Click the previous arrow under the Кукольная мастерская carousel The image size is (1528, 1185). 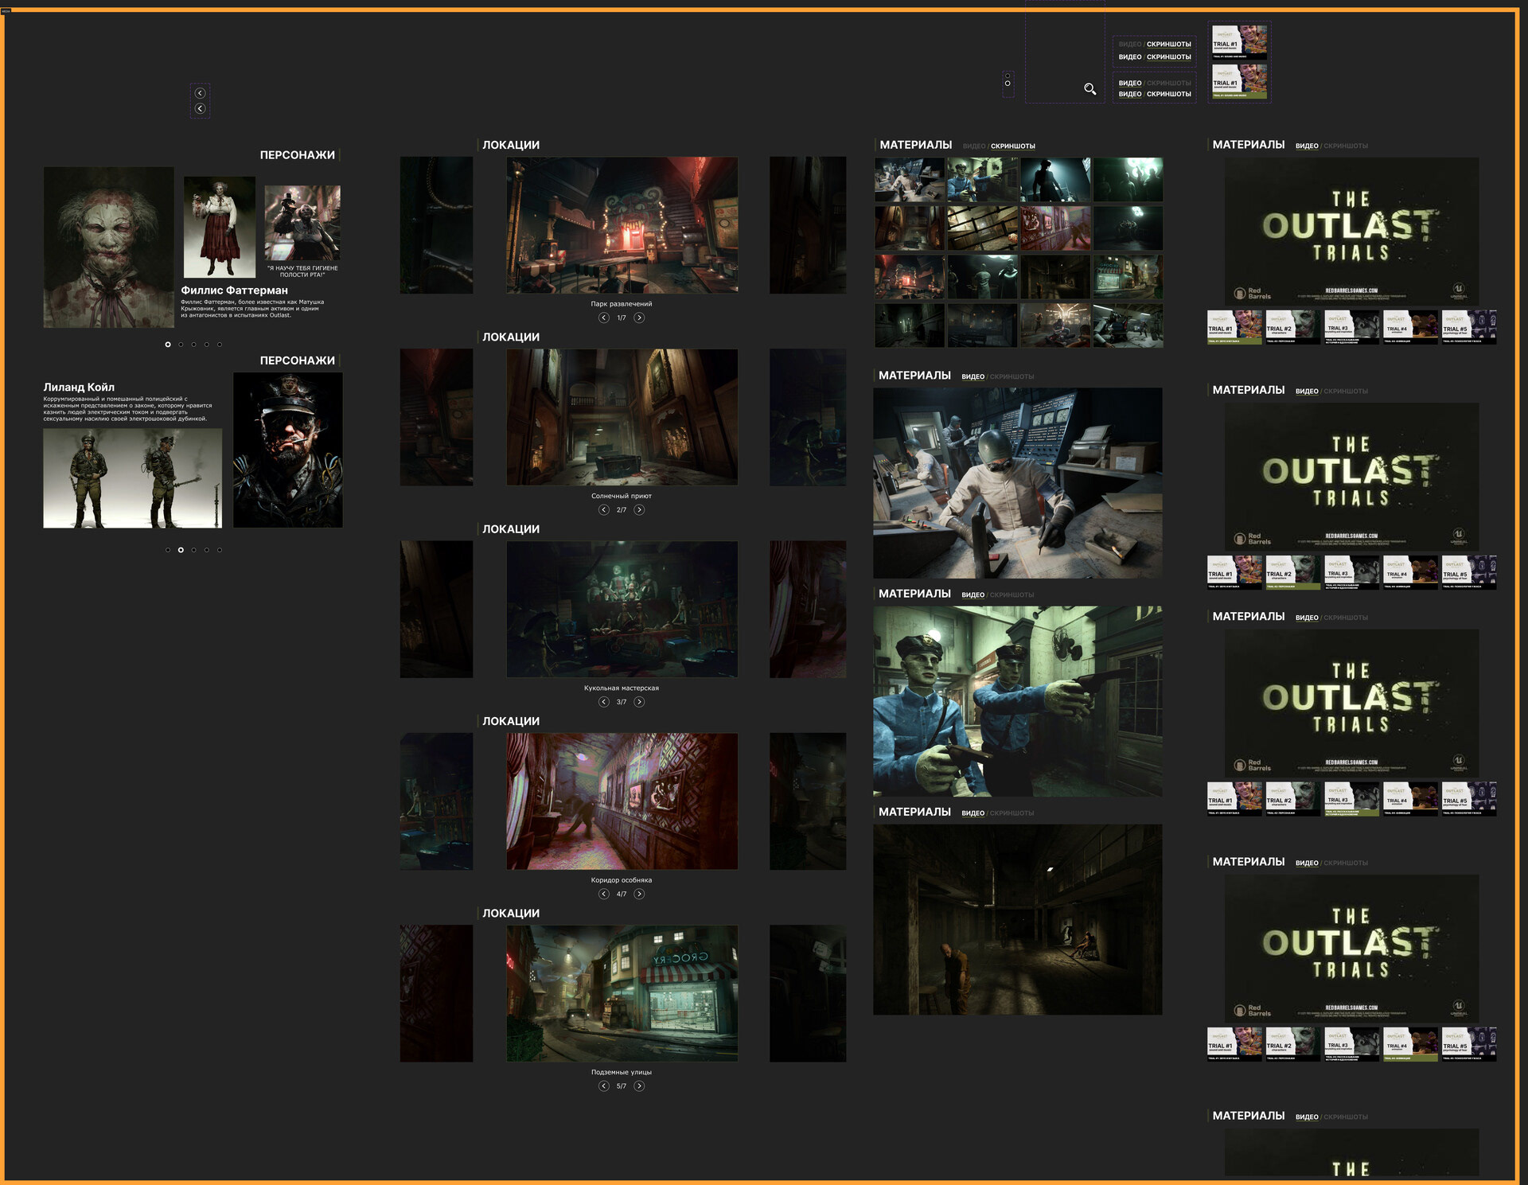point(604,702)
